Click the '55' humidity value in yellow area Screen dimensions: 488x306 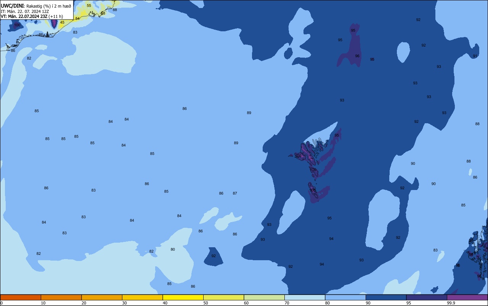(x=89, y=6)
